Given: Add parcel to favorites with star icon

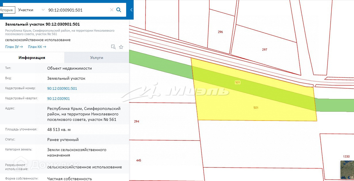Looking at the screenshot, I should click(x=121, y=47).
